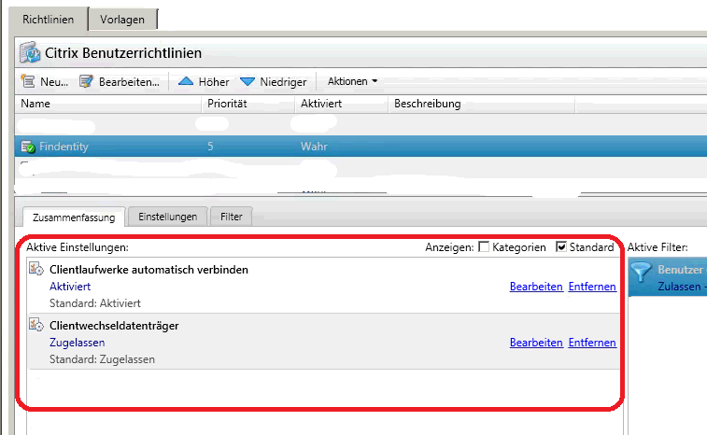This screenshot has height=435, width=707.
Task: Switch to the Richtlinien tab
Action: (x=49, y=20)
